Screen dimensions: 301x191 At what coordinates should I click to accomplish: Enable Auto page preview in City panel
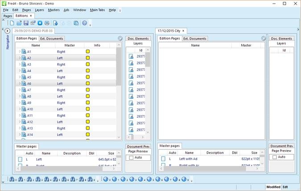pyautogui.click(x=275, y=157)
